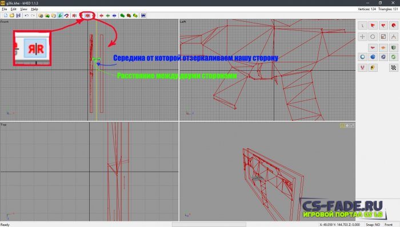Click the circled mirror (ЯR) toolbar icon
This screenshot has height=227, width=400.
[x=87, y=15]
